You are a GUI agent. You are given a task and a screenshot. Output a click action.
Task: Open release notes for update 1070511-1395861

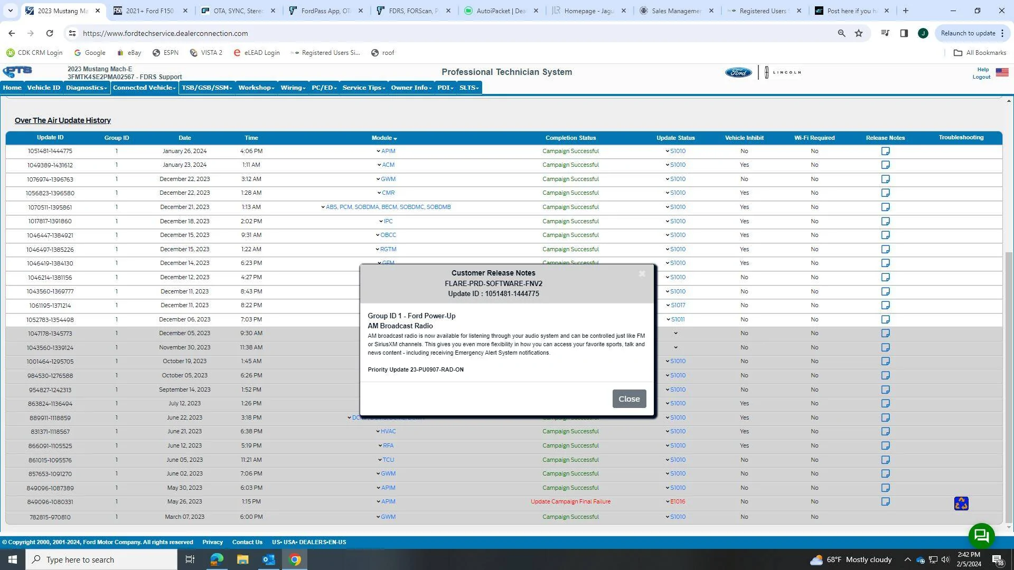pyautogui.click(x=885, y=207)
